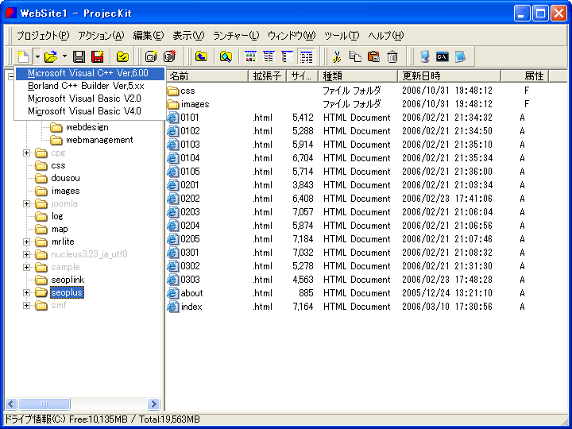Expand the mrlite tree folder
This screenshot has width=572, height=429.
pos(26,242)
